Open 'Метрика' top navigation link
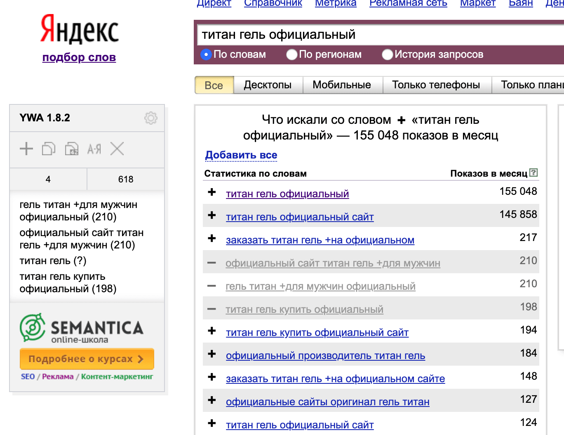Image resolution: width=564 pixels, height=435 pixels. (336, 3)
